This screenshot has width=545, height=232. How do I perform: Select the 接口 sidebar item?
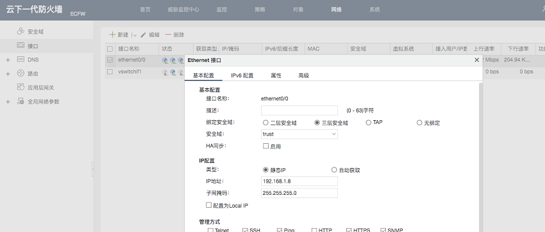47,46
